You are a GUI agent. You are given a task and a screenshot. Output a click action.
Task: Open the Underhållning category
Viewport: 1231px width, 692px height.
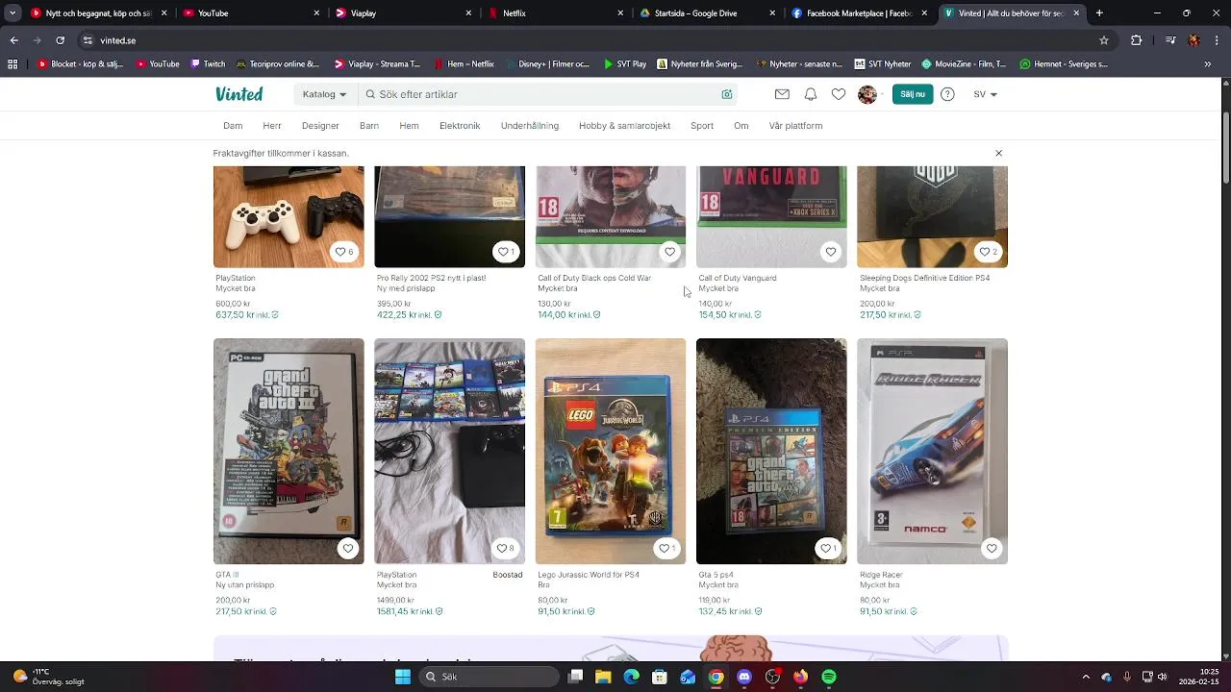[x=530, y=126]
